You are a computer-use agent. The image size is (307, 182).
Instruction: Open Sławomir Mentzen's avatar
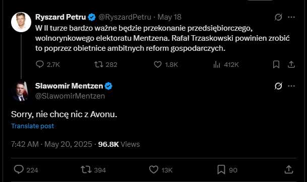click(x=21, y=91)
